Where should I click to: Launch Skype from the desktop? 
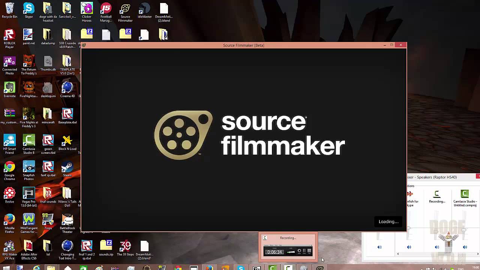point(28,10)
